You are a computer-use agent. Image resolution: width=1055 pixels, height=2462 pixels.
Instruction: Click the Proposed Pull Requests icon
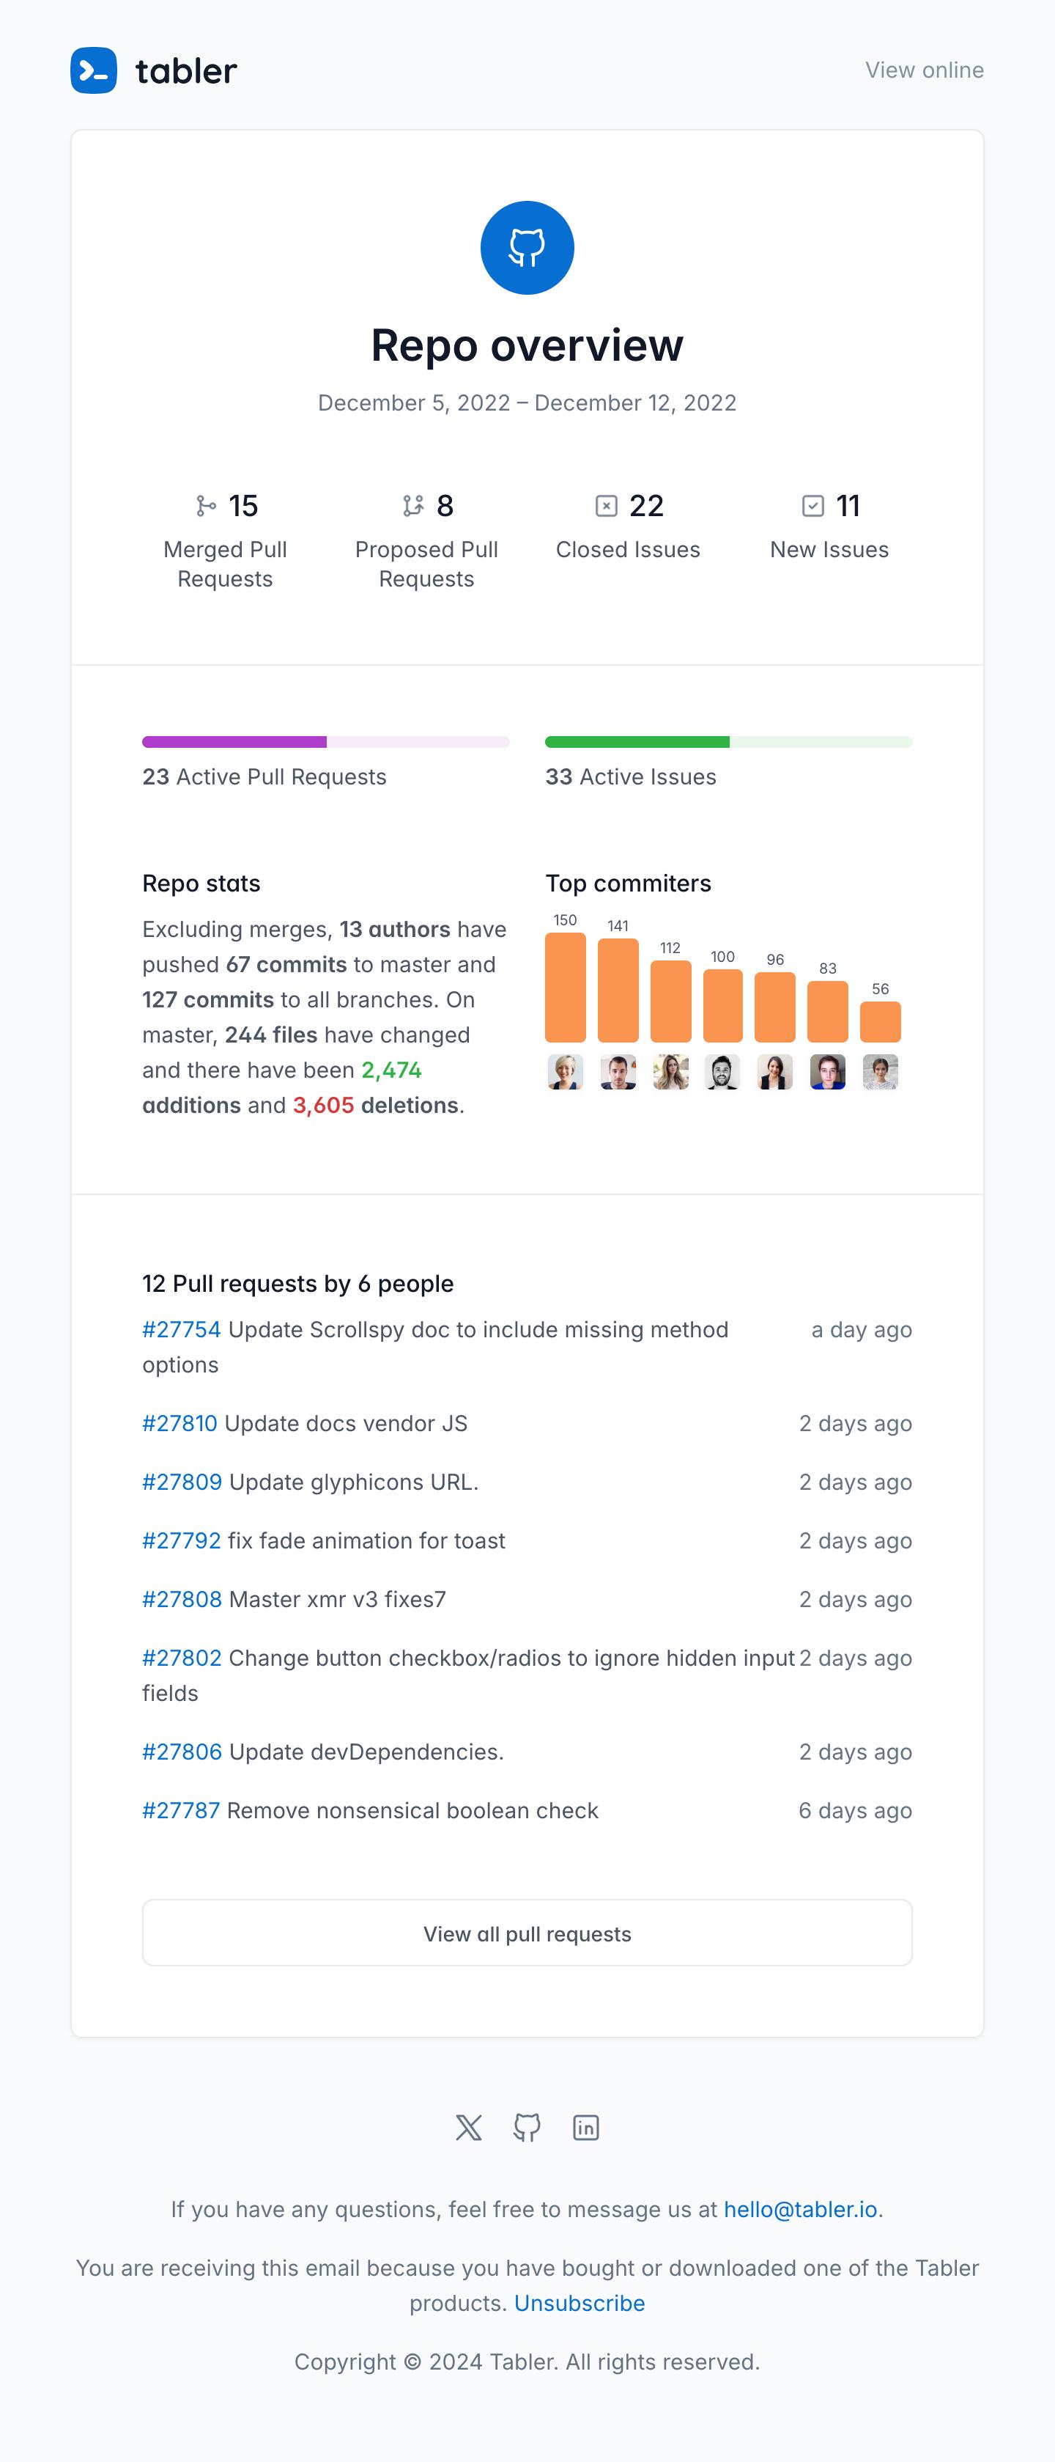[x=412, y=506]
